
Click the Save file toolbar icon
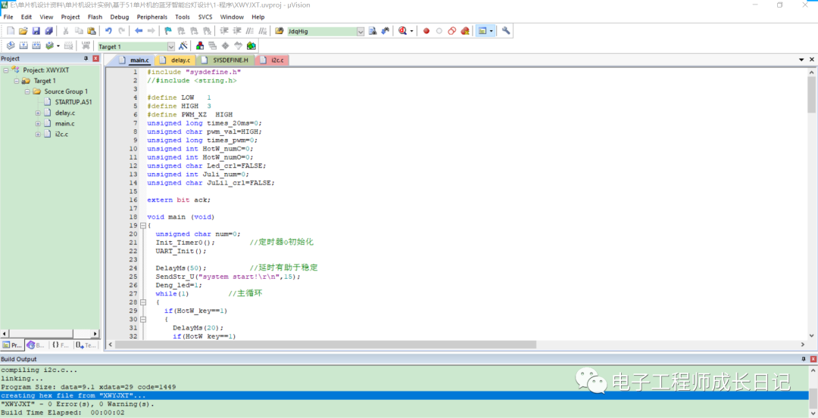(x=36, y=31)
